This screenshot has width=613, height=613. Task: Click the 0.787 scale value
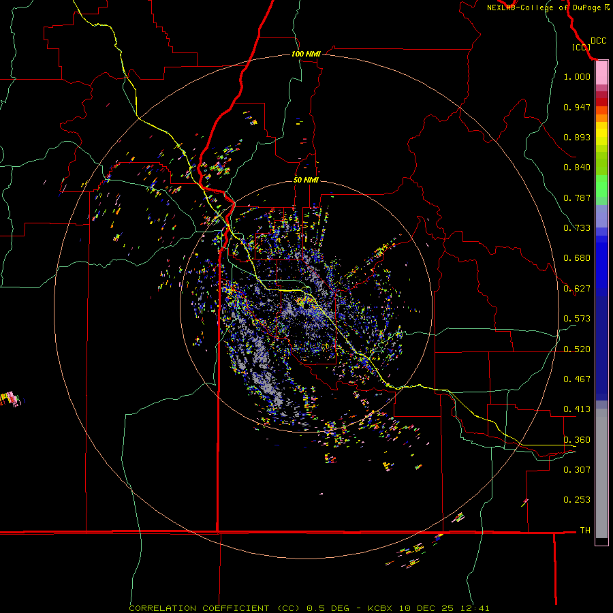[x=577, y=198]
